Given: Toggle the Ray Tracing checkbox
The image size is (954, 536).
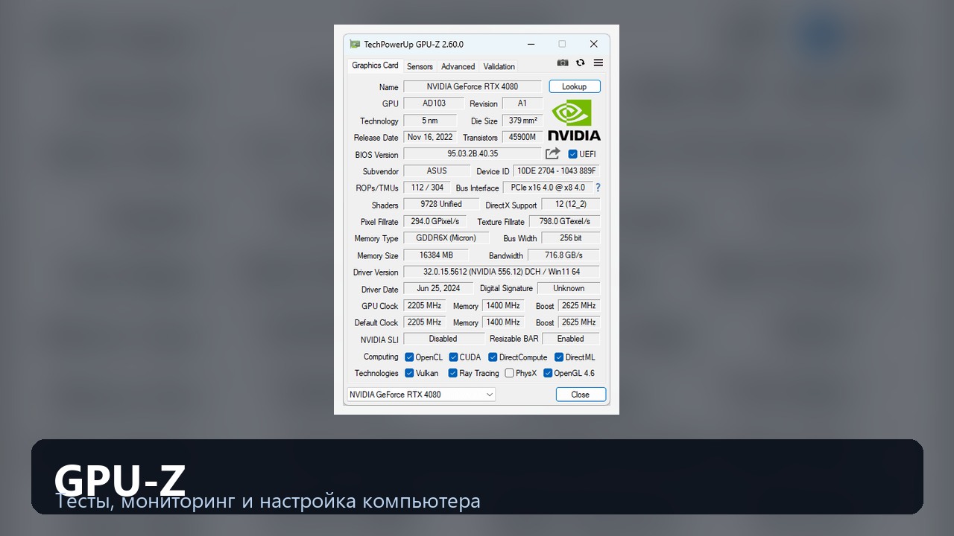Looking at the screenshot, I should tap(452, 373).
